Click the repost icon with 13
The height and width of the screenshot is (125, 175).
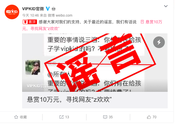point(64,117)
